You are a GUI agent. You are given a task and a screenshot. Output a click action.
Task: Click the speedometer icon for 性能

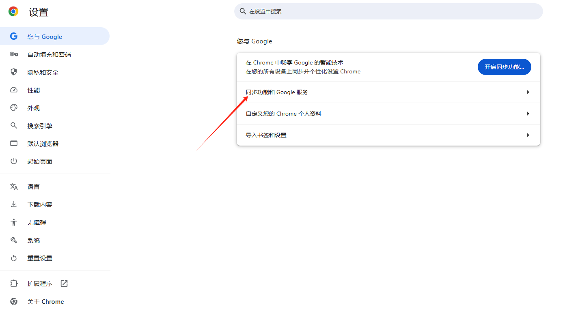pyautogui.click(x=14, y=90)
